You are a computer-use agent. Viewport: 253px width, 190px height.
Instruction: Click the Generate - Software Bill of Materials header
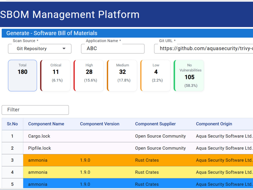pos(52,33)
